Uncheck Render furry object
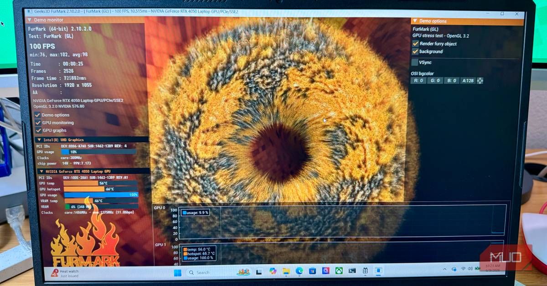 tap(415, 44)
